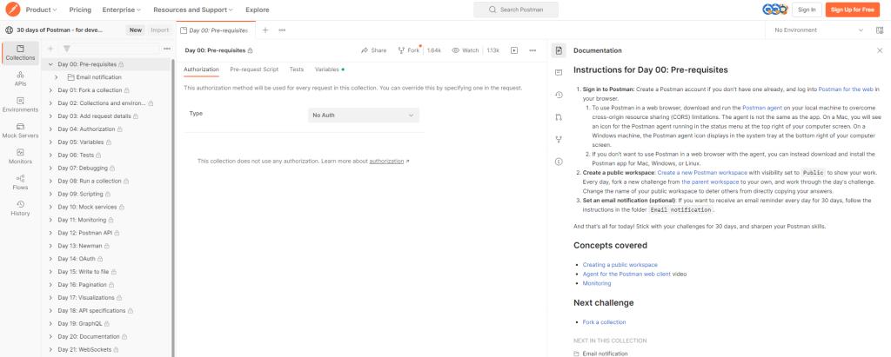The height and width of the screenshot is (357, 891).
Task: Select the Day 00: Pre-requisites editor tab
Action: click(216, 30)
